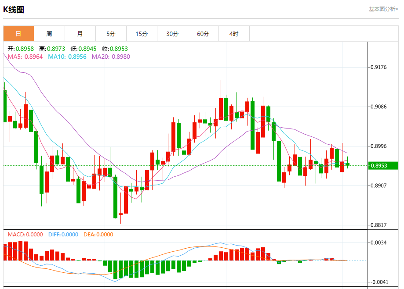Select the 日 daily chart tab
404x289 pixels.
(x=18, y=33)
